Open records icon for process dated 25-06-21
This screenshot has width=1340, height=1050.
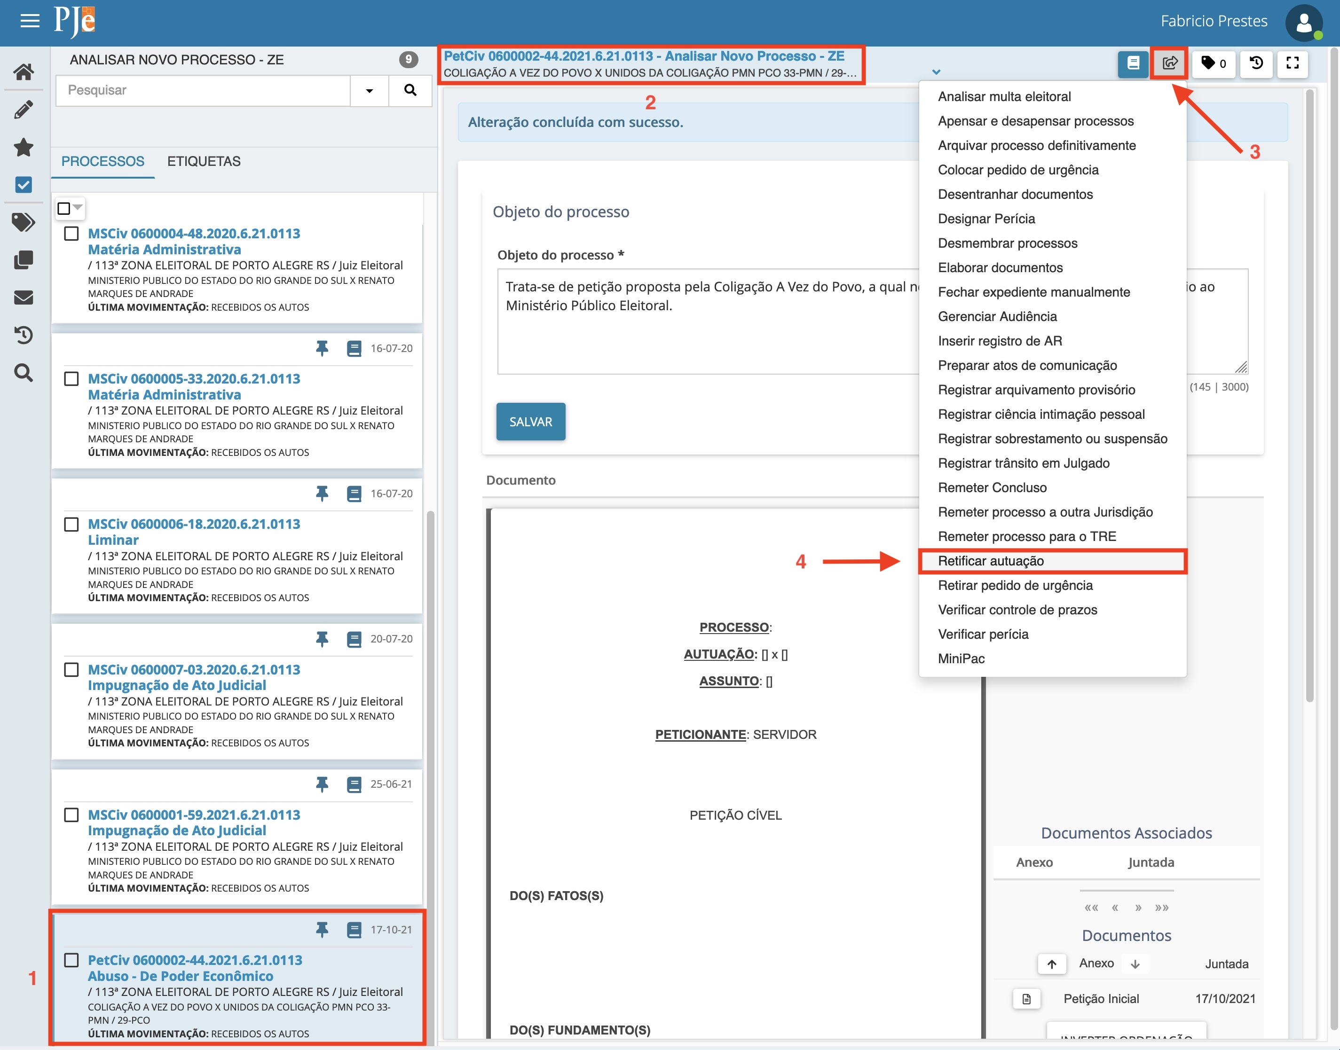354,784
